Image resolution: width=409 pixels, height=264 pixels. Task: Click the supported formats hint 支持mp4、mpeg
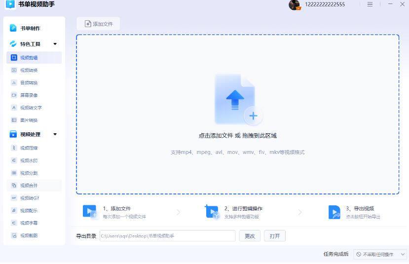tap(238, 152)
